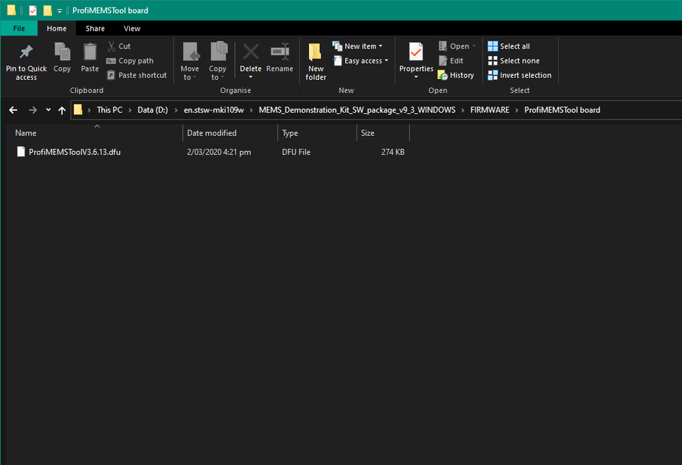Screen dimensions: 682x465
Task: Click the 274 KB size cell
Action: (393, 152)
